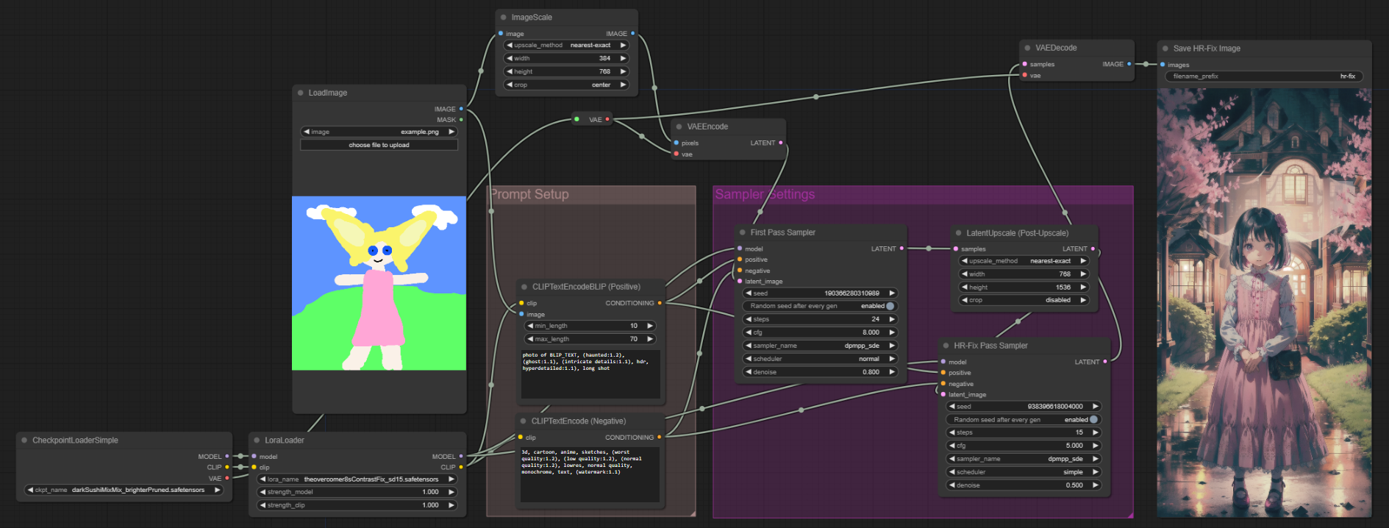
Task: Click the VAEDecode node collapse dot
Action: (1028, 48)
